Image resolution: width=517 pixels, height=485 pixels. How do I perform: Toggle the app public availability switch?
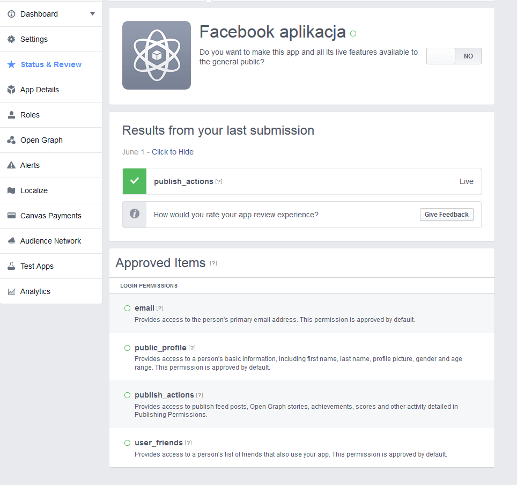pos(454,56)
